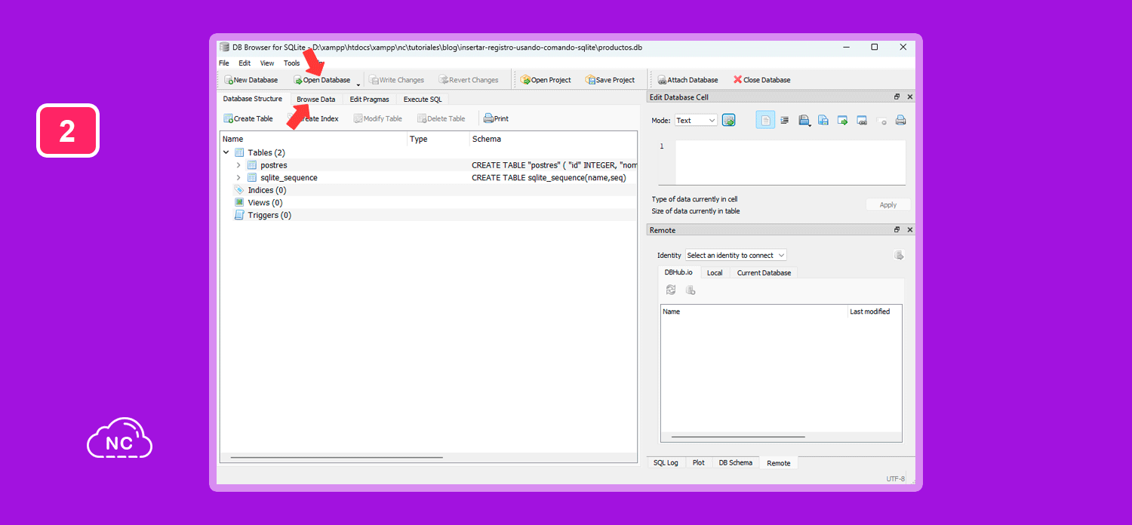
Task: Toggle the auto-switch mode button beside Mode
Action: (728, 120)
